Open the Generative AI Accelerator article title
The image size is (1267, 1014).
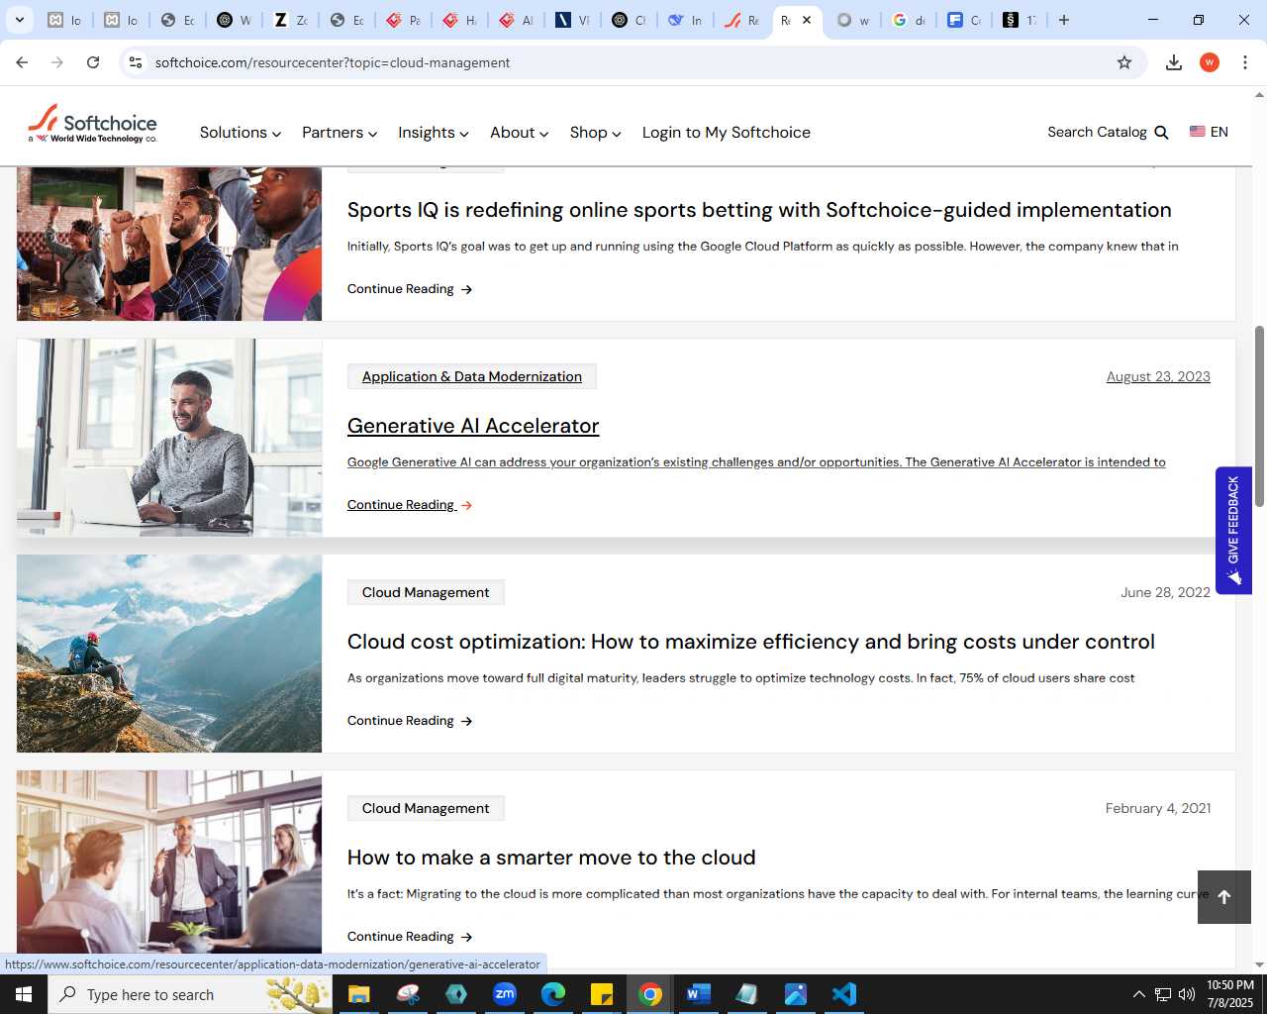(x=473, y=426)
